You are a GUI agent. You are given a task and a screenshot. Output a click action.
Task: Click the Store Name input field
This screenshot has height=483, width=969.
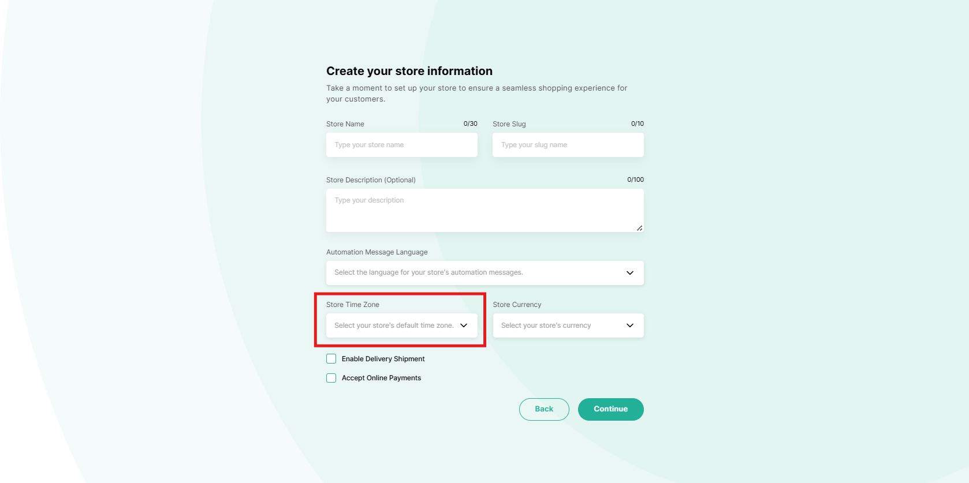pos(401,145)
